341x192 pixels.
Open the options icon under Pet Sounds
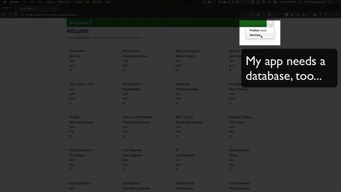pyautogui.click(x=124, y=70)
